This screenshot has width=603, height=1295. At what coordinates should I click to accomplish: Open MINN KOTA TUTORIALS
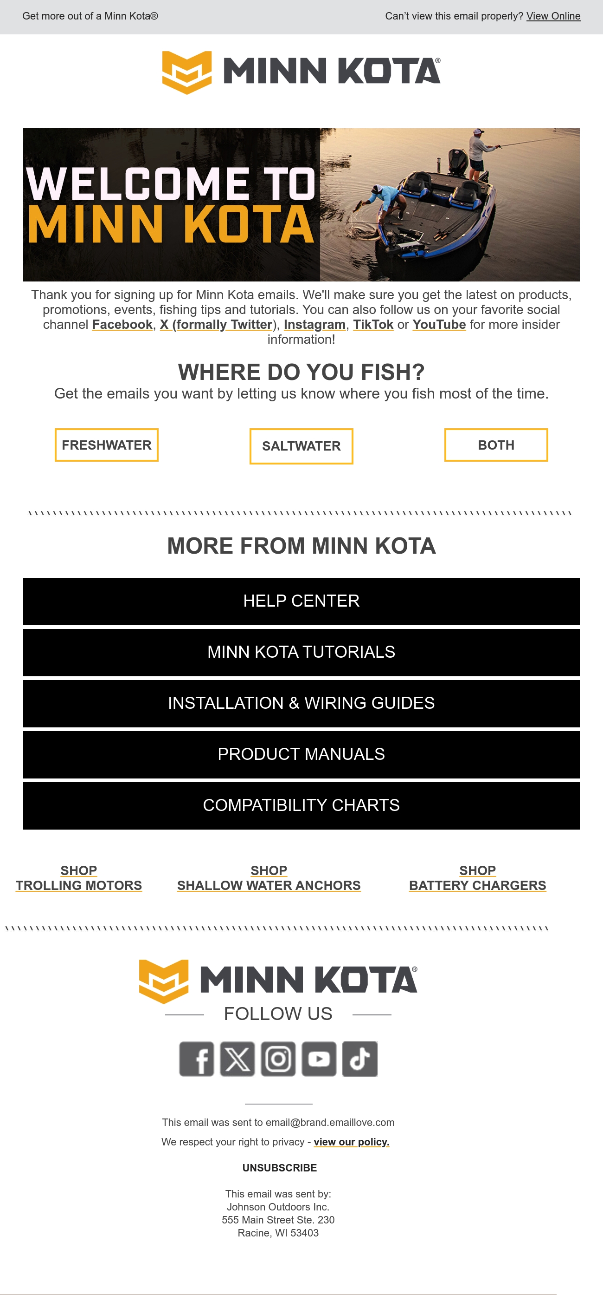tap(301, 652)
